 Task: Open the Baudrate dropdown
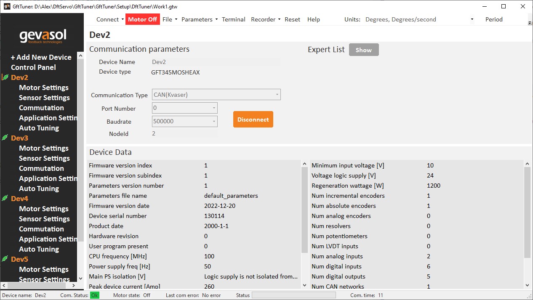pyautogui.click(x=184, y=122)
